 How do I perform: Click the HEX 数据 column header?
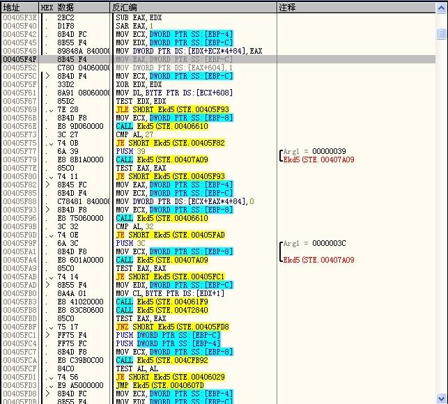click(x=56, y=6)
